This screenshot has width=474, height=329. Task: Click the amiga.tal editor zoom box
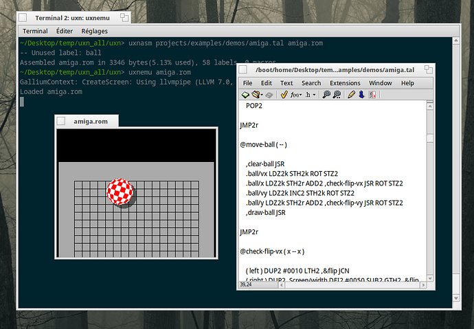[429, 69]
